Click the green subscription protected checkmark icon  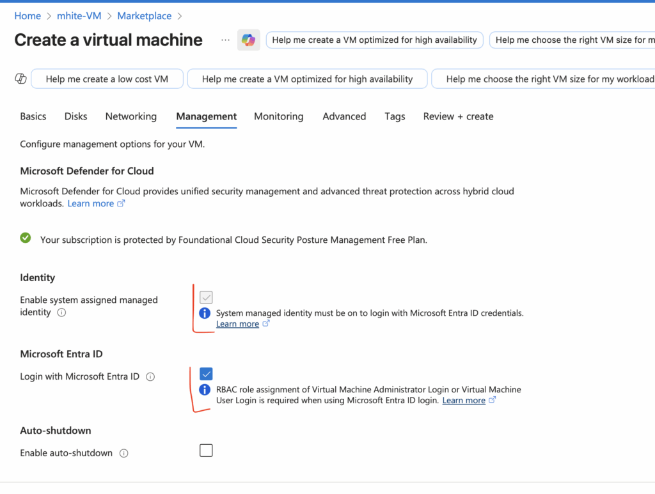[x=26, y=238]
